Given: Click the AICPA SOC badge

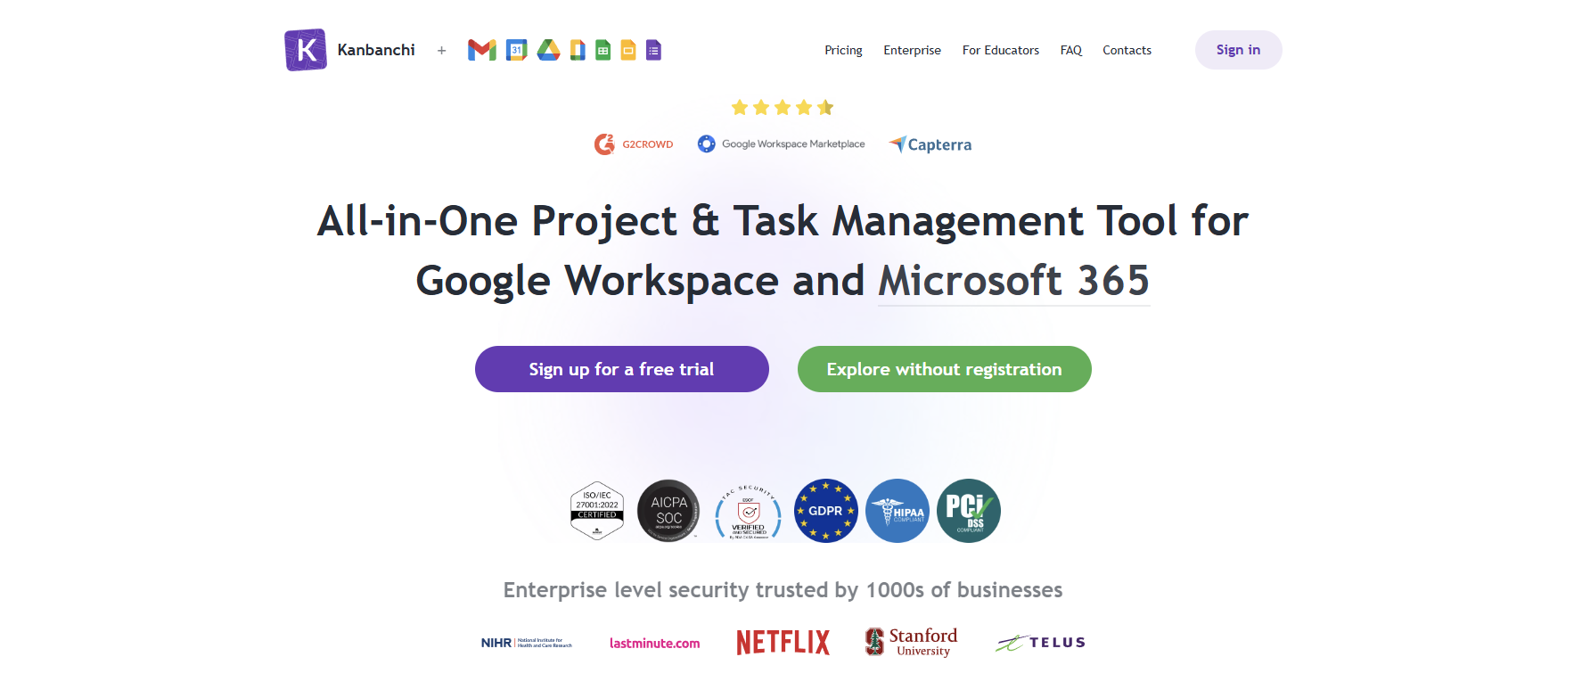Looking at the screenshot, I should click(668, 511).
